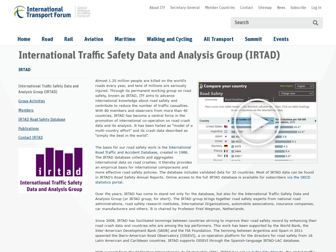Select the Germany flag icon
Image resolution: width=336 pixels, height=252 pixels.
pos(226,146)
